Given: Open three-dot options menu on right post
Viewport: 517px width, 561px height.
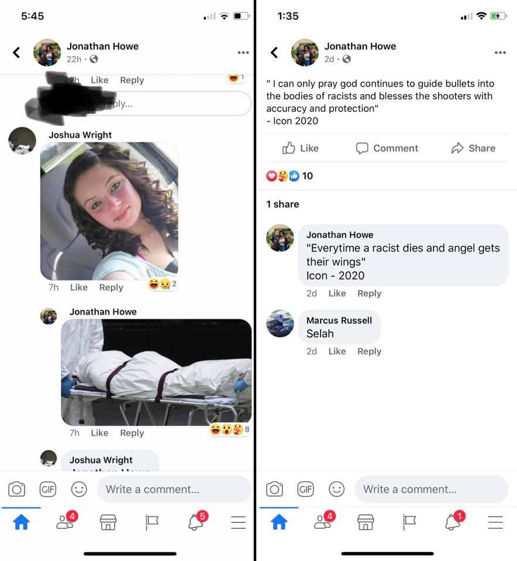Looking at the screenshot, I should [500, 53].
